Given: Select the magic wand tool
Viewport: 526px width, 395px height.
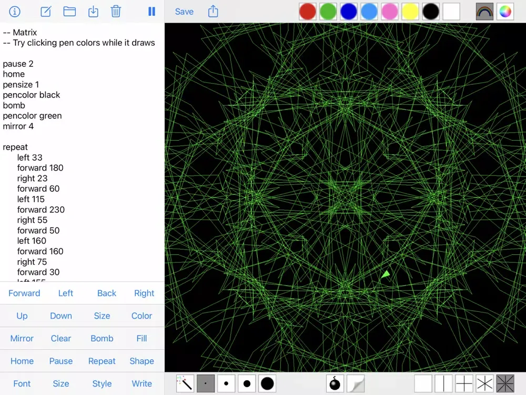Looking at the screenshot, I should (185, 383).
